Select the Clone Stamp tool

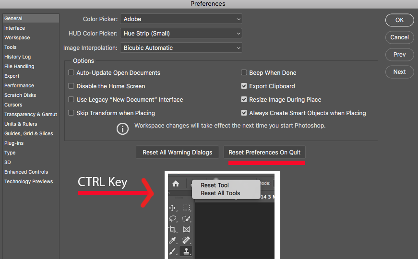click(x=186, y=251)
